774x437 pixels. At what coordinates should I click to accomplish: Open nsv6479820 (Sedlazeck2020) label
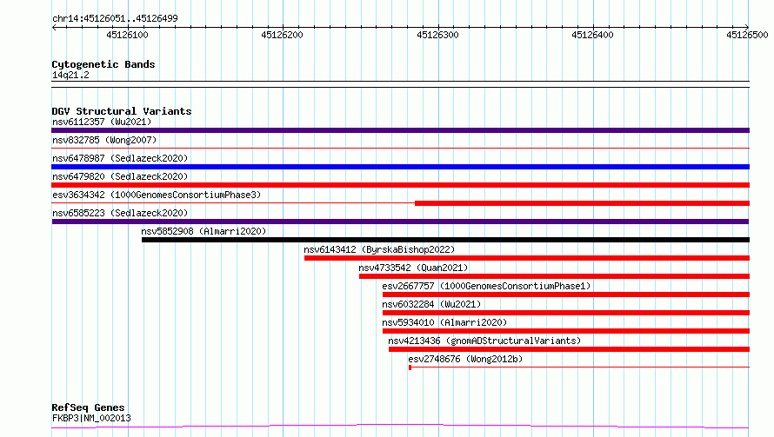(x=120, y=176)
